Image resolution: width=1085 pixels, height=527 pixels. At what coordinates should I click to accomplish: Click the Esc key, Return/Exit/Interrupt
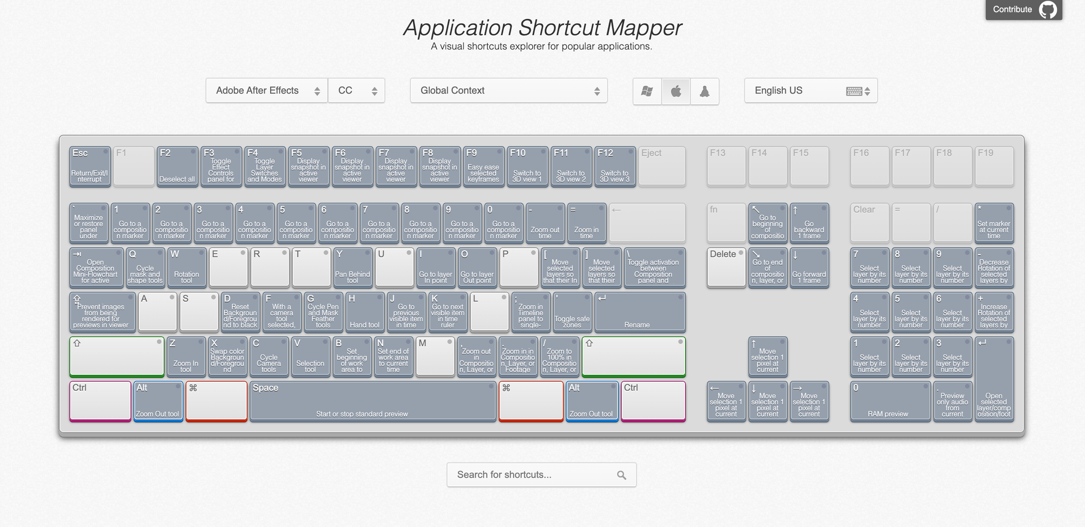coord(90,167)
